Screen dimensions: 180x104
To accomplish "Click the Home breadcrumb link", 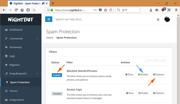I will coord(49,38).
